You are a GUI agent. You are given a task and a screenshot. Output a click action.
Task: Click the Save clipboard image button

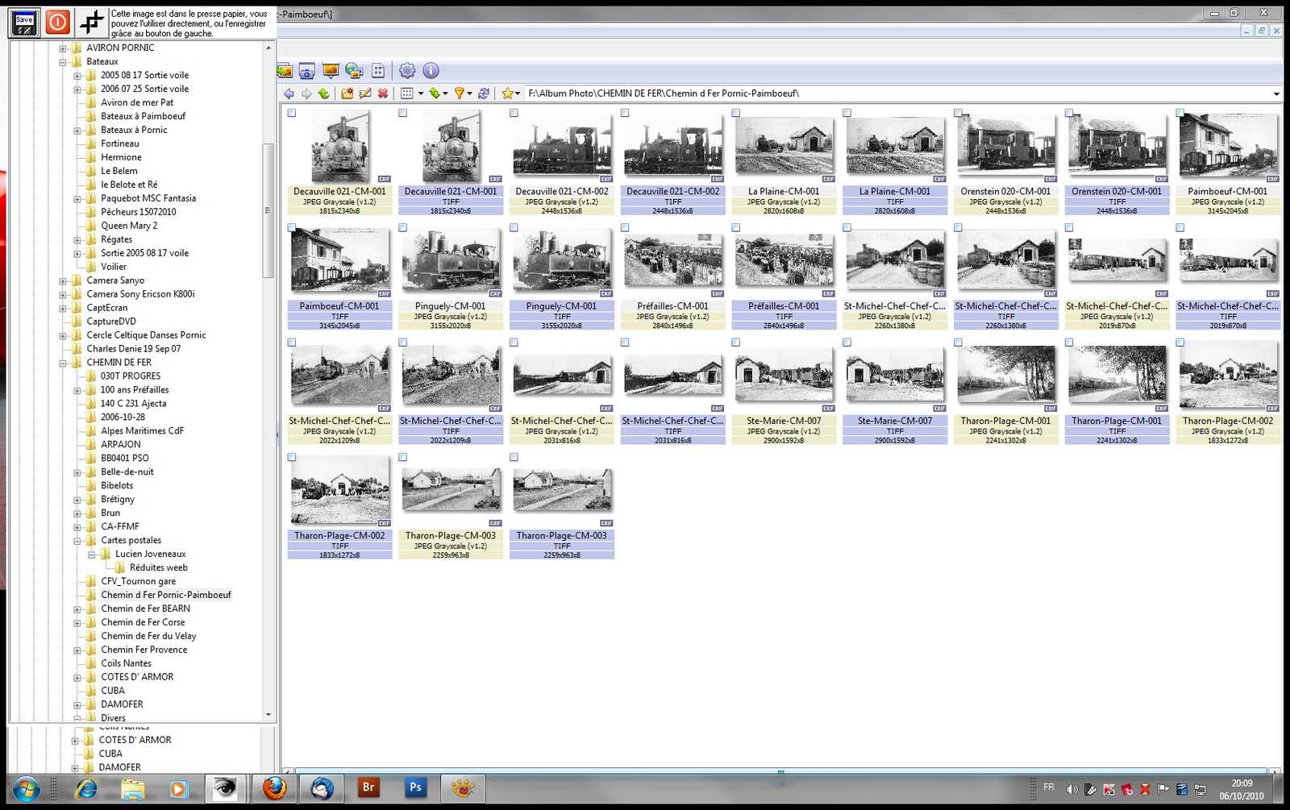24,22
